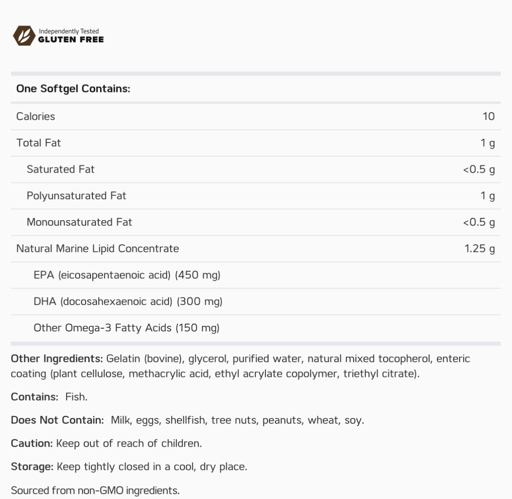Viewport: 512px width, 499px height.
Task: Click the Does Not Contain label
Action: coord(57,420)
